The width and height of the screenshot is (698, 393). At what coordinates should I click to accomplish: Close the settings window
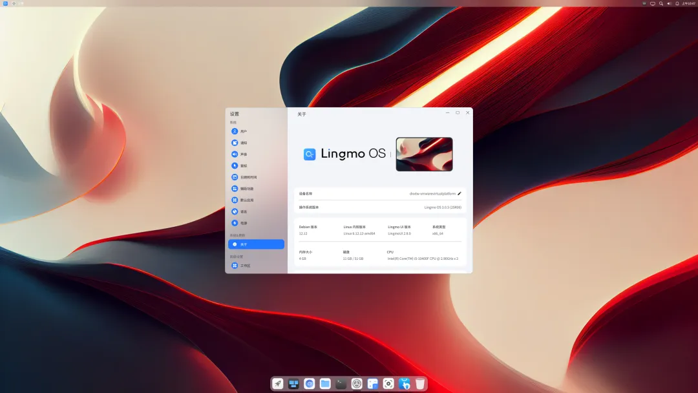click(467, 112)
